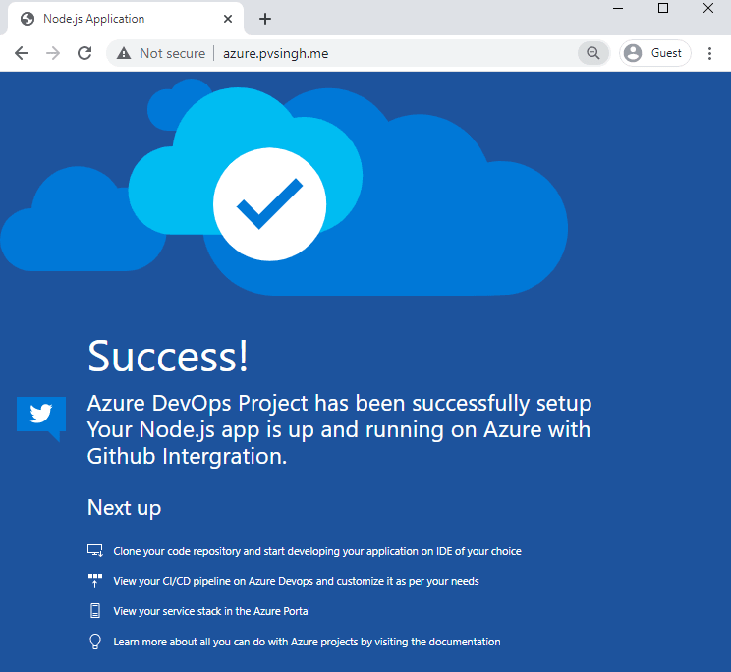Open a new browser tab

point(265,19)
